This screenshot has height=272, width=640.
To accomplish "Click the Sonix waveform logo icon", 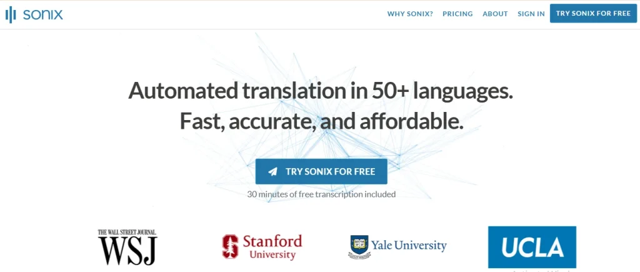I will pos(11,14).
